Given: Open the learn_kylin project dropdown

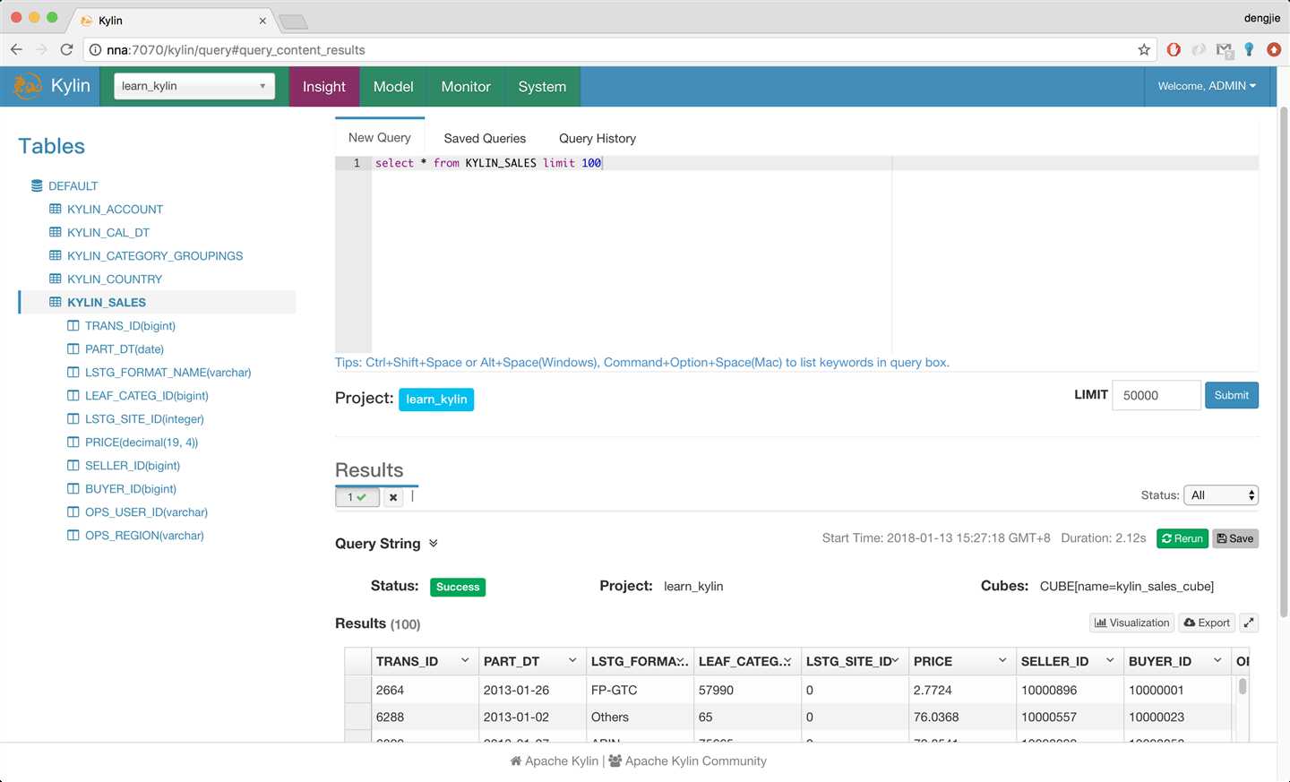Looking at the screenshot, I should point(194,86).
